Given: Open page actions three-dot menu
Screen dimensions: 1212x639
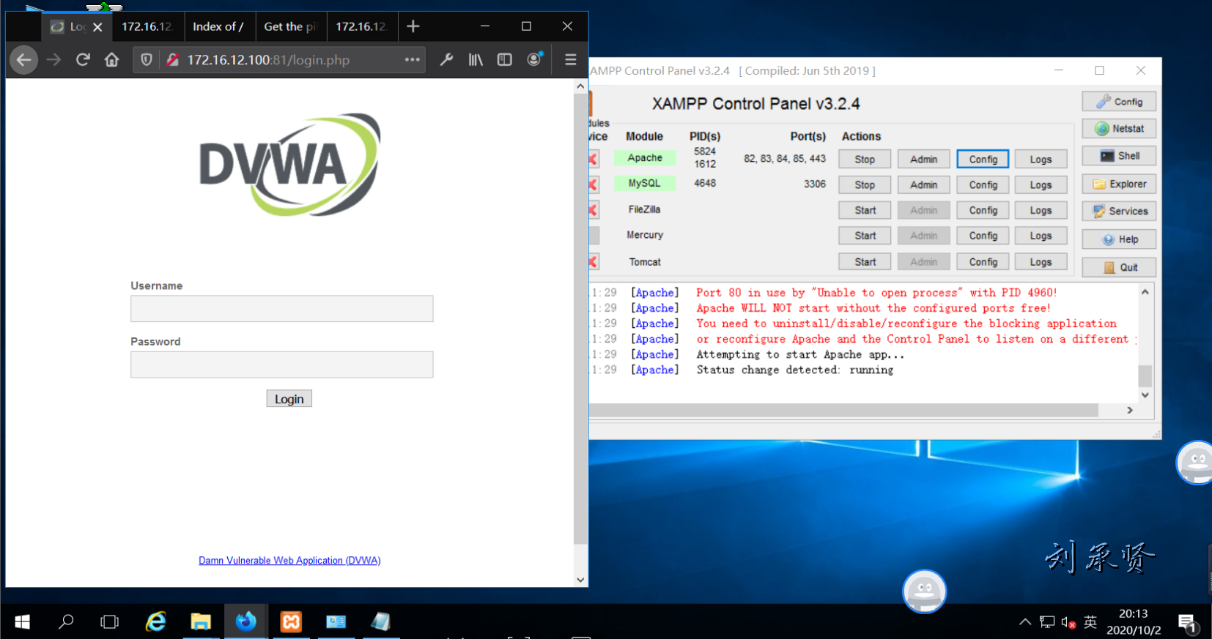Looking at the screenshot, I should point(413,60).
